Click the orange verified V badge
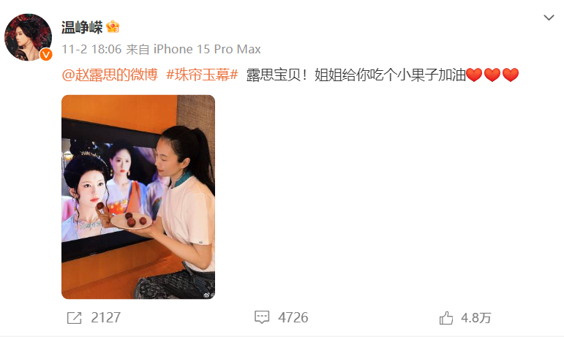The height and width of the screenshot is (337, 564). tap(46, 55)
